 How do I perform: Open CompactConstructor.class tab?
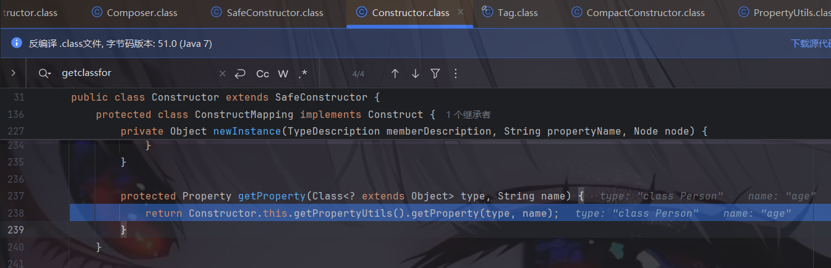[638, 12]
